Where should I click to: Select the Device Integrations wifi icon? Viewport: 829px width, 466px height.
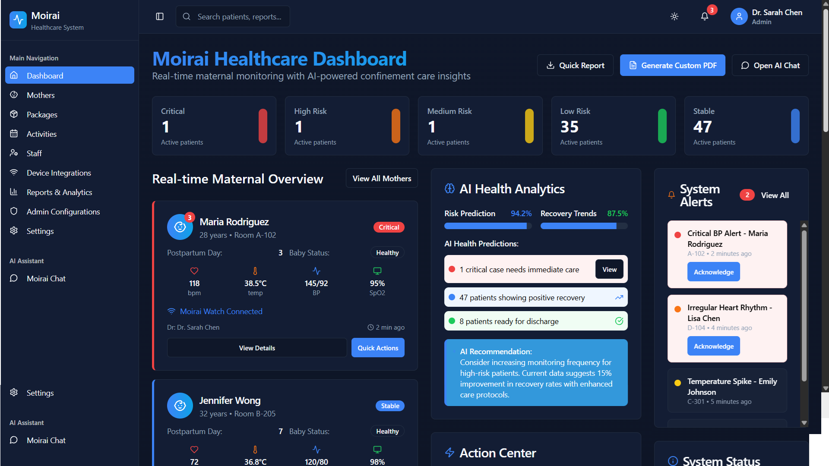pos(14,173)
